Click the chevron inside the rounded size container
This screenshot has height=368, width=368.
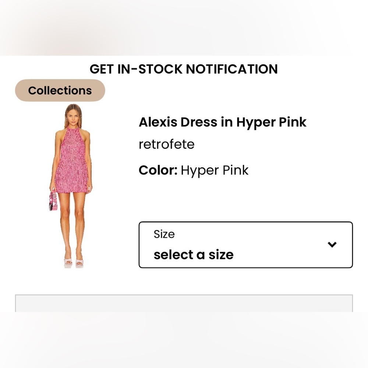pos(332,244)
